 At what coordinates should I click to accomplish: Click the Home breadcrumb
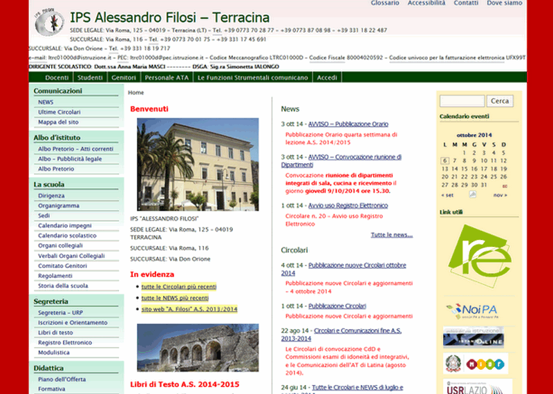click(135, 93)
